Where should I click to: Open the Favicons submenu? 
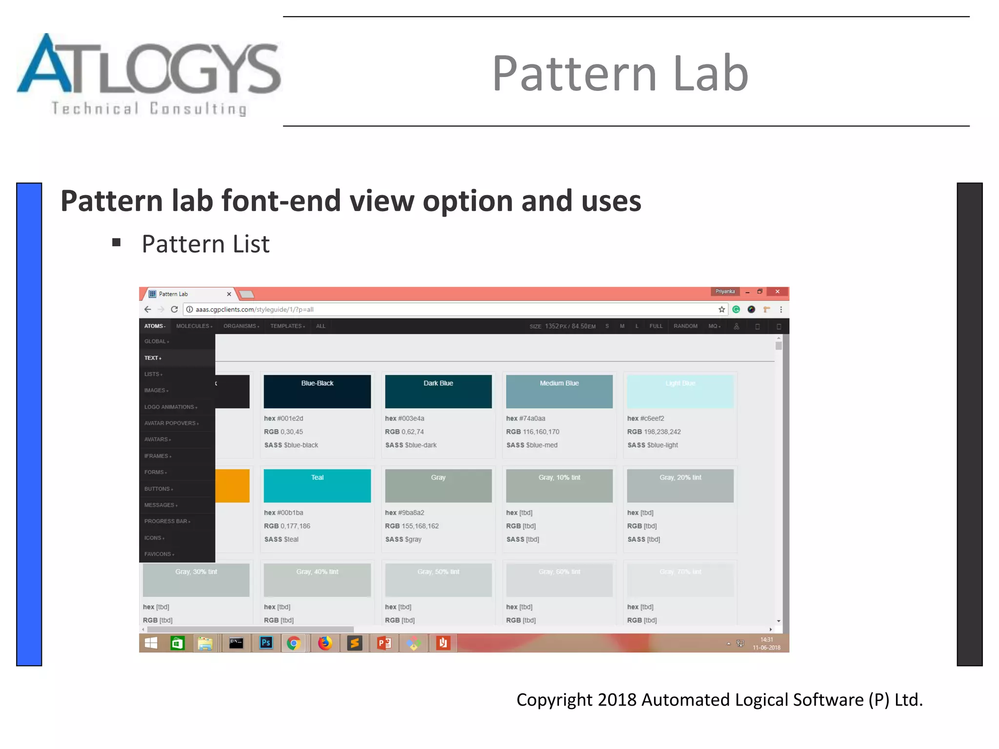(x=177, y=554)
